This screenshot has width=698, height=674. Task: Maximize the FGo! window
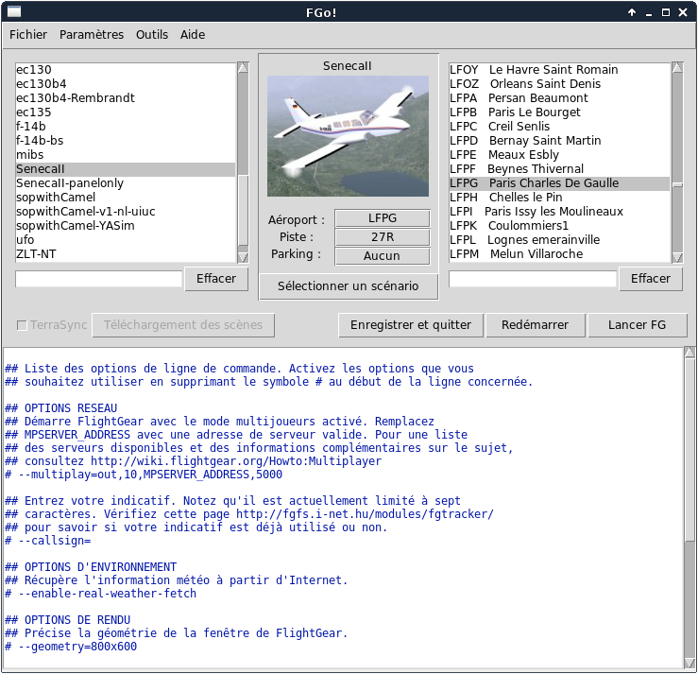666,12
